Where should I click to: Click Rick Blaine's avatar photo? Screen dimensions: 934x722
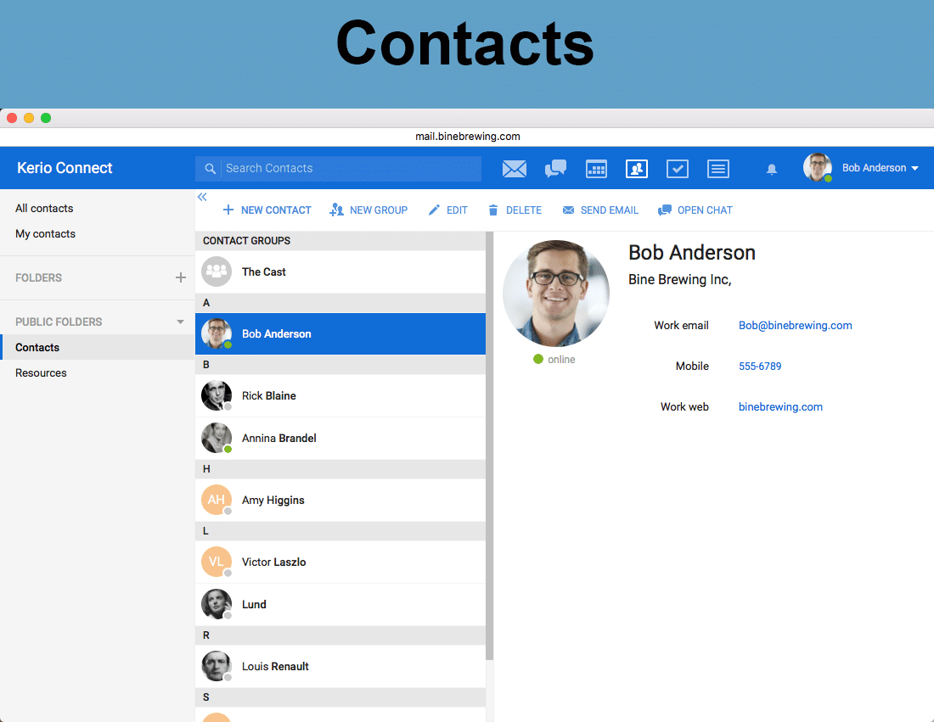(x=217, y=396)
